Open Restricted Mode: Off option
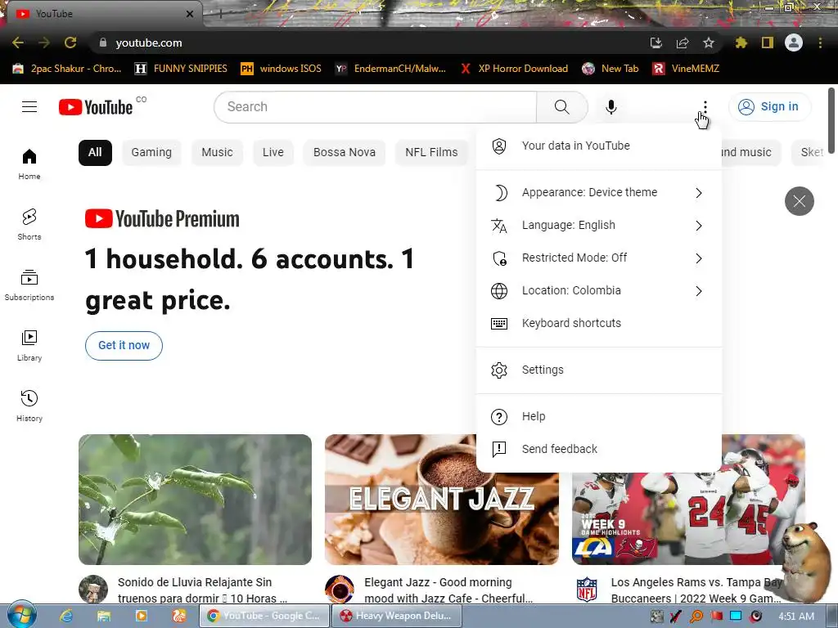The height and width of the screenshot is (628, 838). point(598,258)
